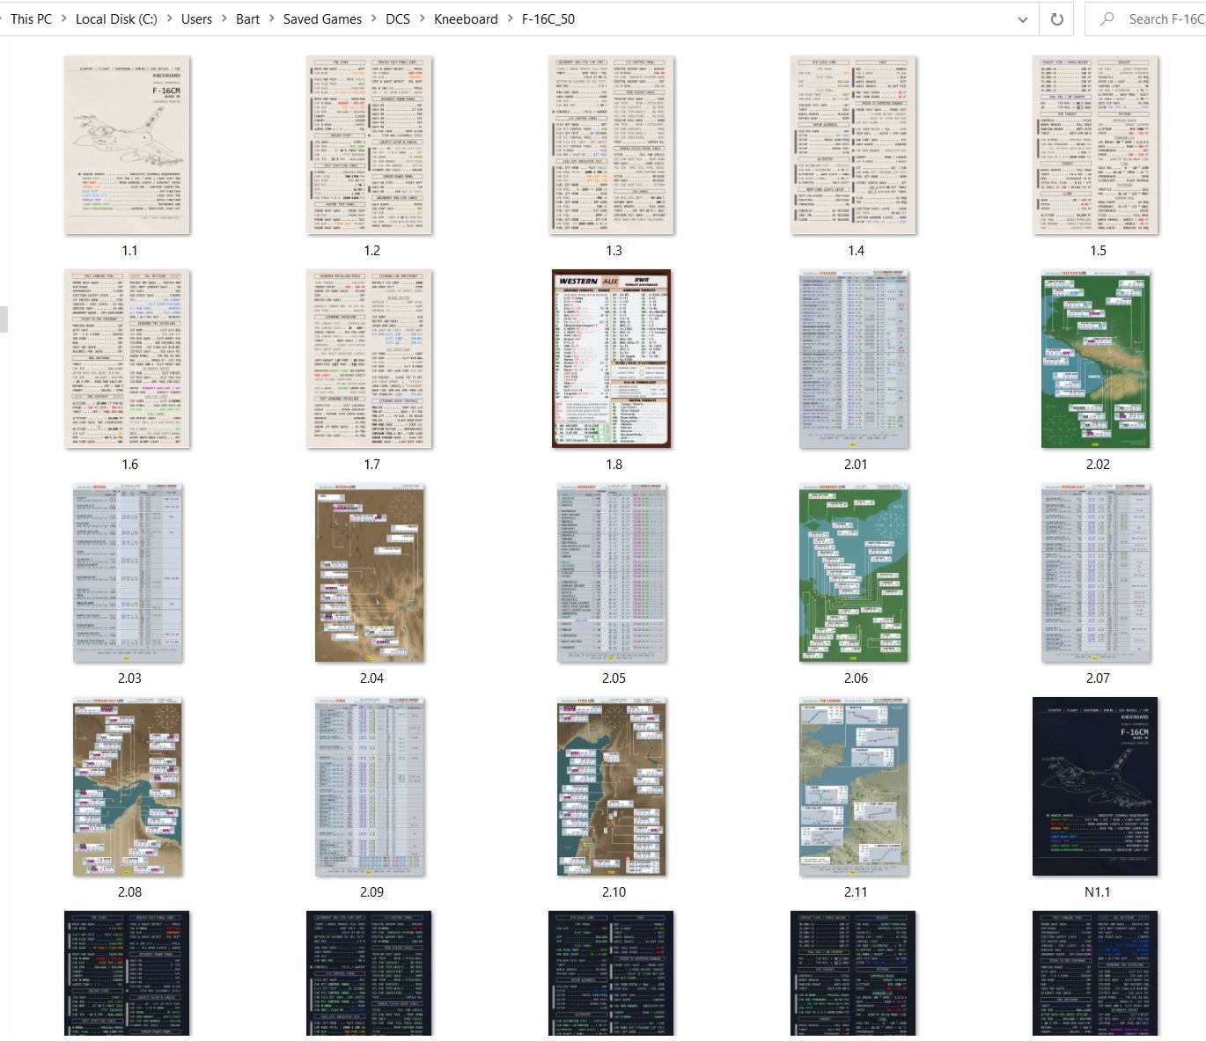Select thumbnail of file 2.01

[854, 359]
